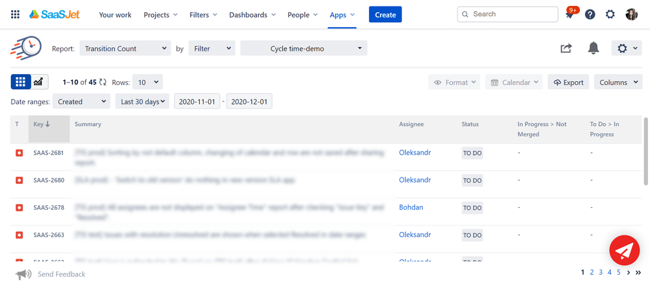The width and height of the screenshot is (650, 293).
Task: Open assignee Bohdan link
Action: click(411, 207)
